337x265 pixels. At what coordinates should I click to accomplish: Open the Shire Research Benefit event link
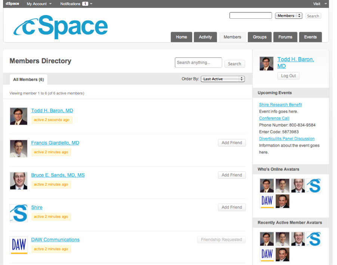(x=280, y=105)
